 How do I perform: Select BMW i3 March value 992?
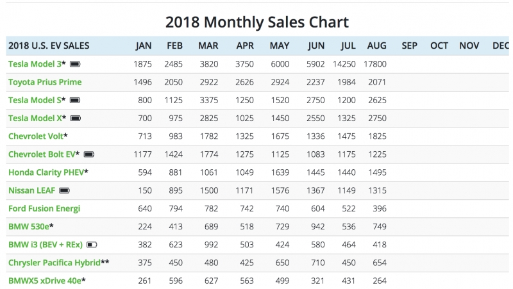[x=212, y=245]
